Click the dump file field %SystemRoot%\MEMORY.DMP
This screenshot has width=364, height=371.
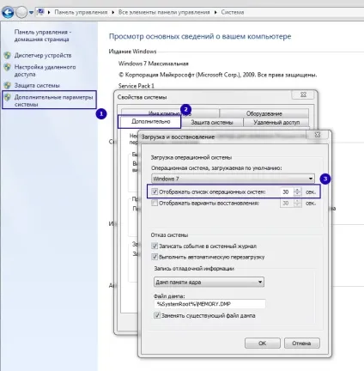209,304
